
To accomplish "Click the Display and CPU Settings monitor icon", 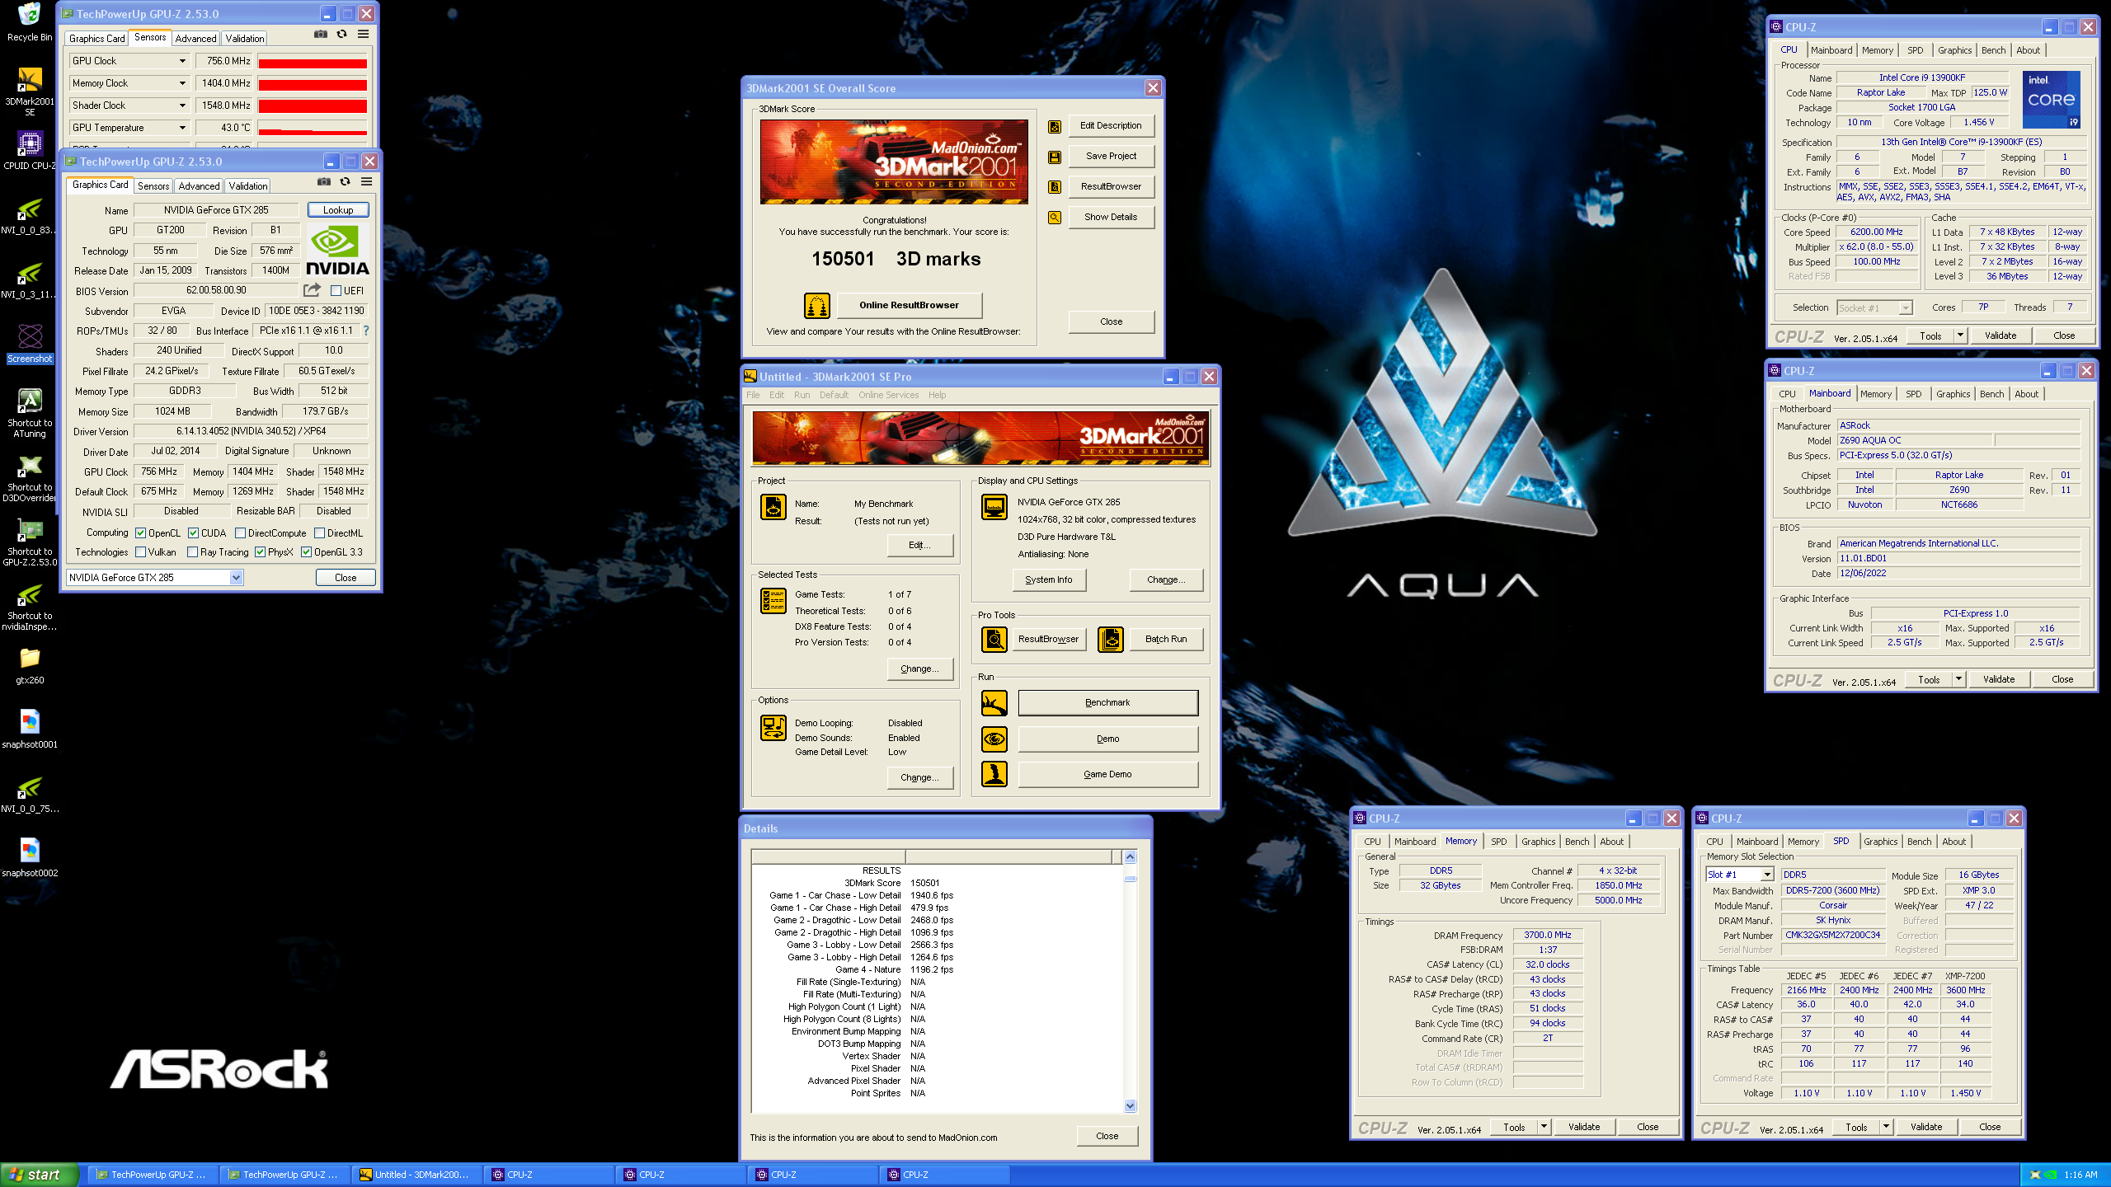I will (x=994, y=507).
